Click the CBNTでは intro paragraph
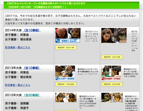 (x=71, y=20)
